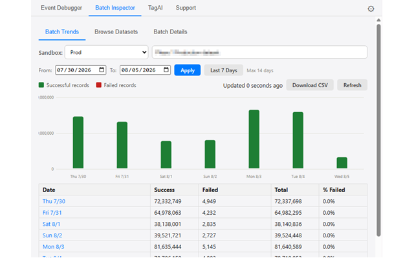This screenshot has width=414, height=258.
Task: Open the Thu 7/30 date link
Action: click(x=54, y=201)
